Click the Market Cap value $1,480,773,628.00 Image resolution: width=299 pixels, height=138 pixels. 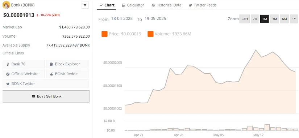point(74,27)
